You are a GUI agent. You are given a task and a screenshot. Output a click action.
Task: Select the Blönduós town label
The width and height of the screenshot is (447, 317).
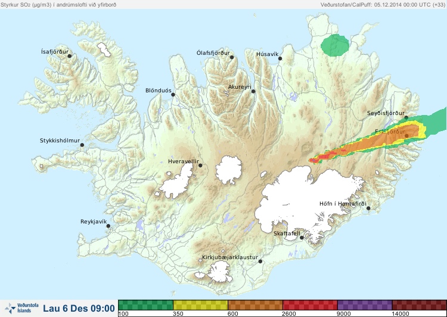tap(159, 91)
